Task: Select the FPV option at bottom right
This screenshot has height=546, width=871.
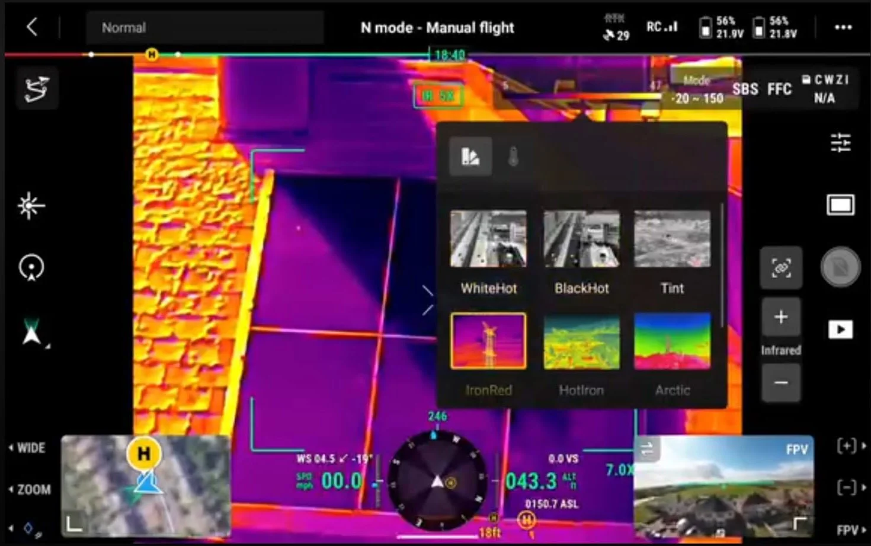Action: coord(851,529)
